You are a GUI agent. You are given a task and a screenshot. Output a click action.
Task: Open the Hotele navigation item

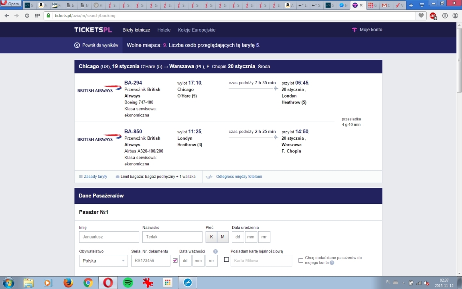point(164,30)
